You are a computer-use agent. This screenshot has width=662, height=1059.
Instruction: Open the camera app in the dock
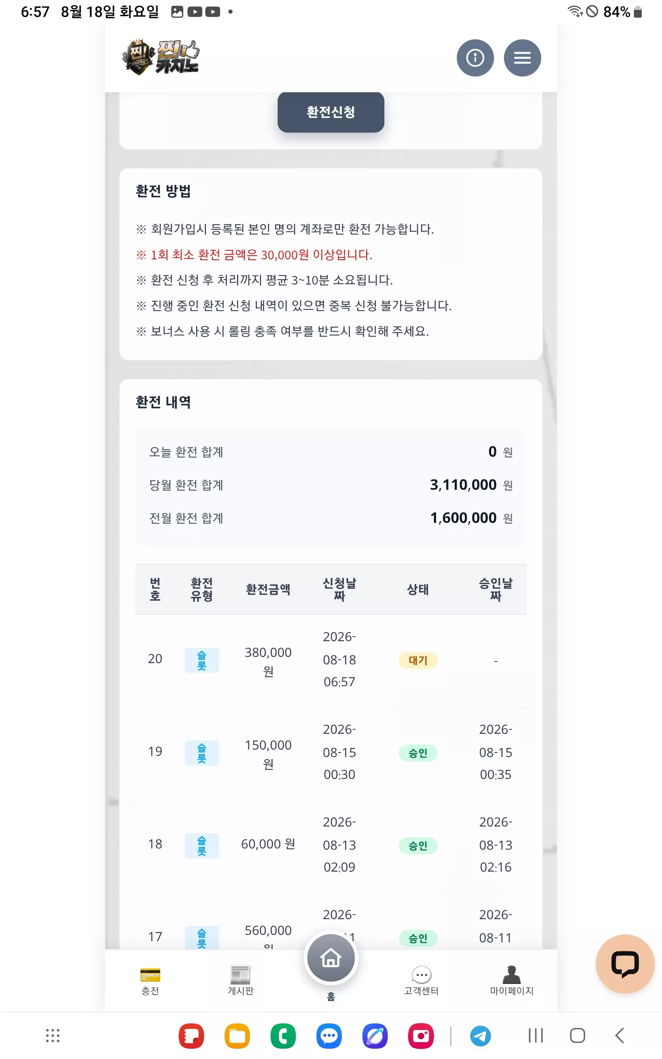[x=421, y=1036]
